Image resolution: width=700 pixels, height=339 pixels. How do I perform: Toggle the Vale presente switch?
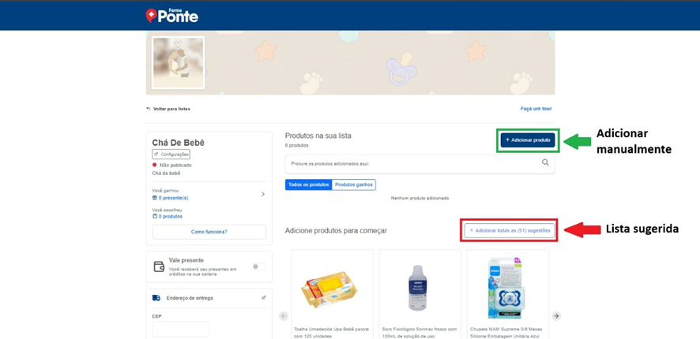pos(258,266)
